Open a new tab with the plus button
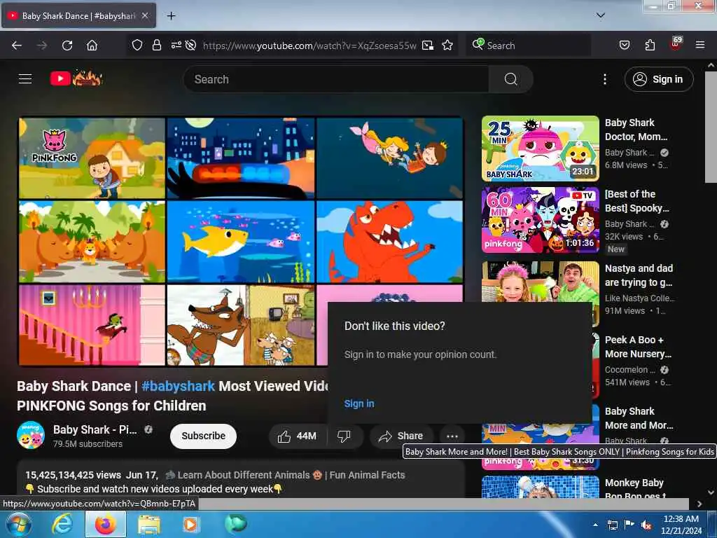 point(171,16)
